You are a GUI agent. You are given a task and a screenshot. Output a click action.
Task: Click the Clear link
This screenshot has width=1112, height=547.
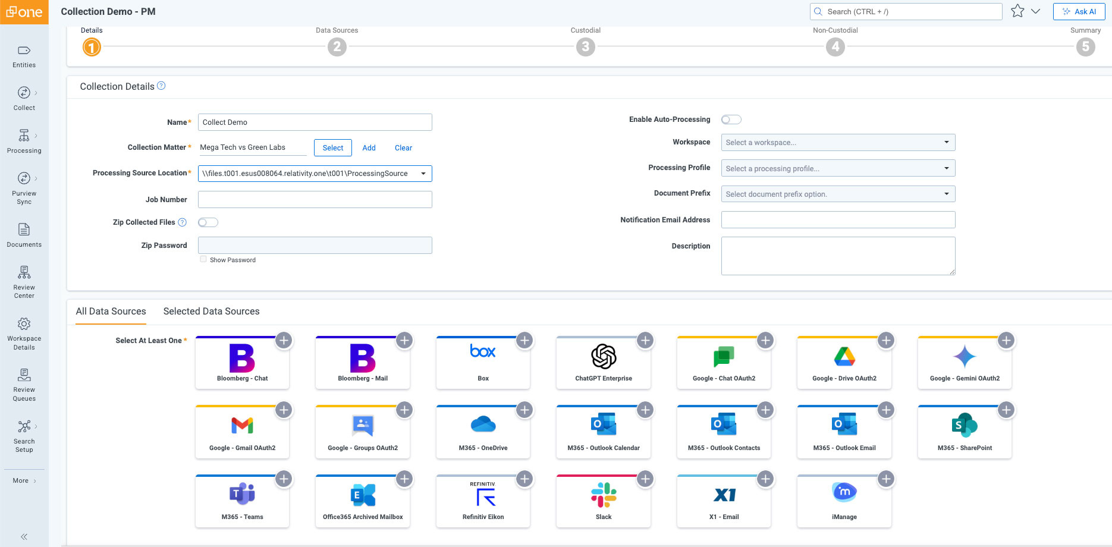[x=403, y=148]
